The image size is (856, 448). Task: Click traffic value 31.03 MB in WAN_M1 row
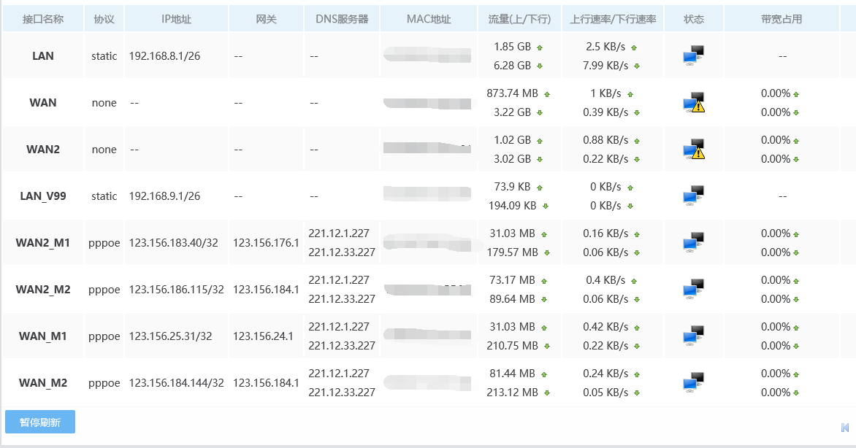point(512,326)
